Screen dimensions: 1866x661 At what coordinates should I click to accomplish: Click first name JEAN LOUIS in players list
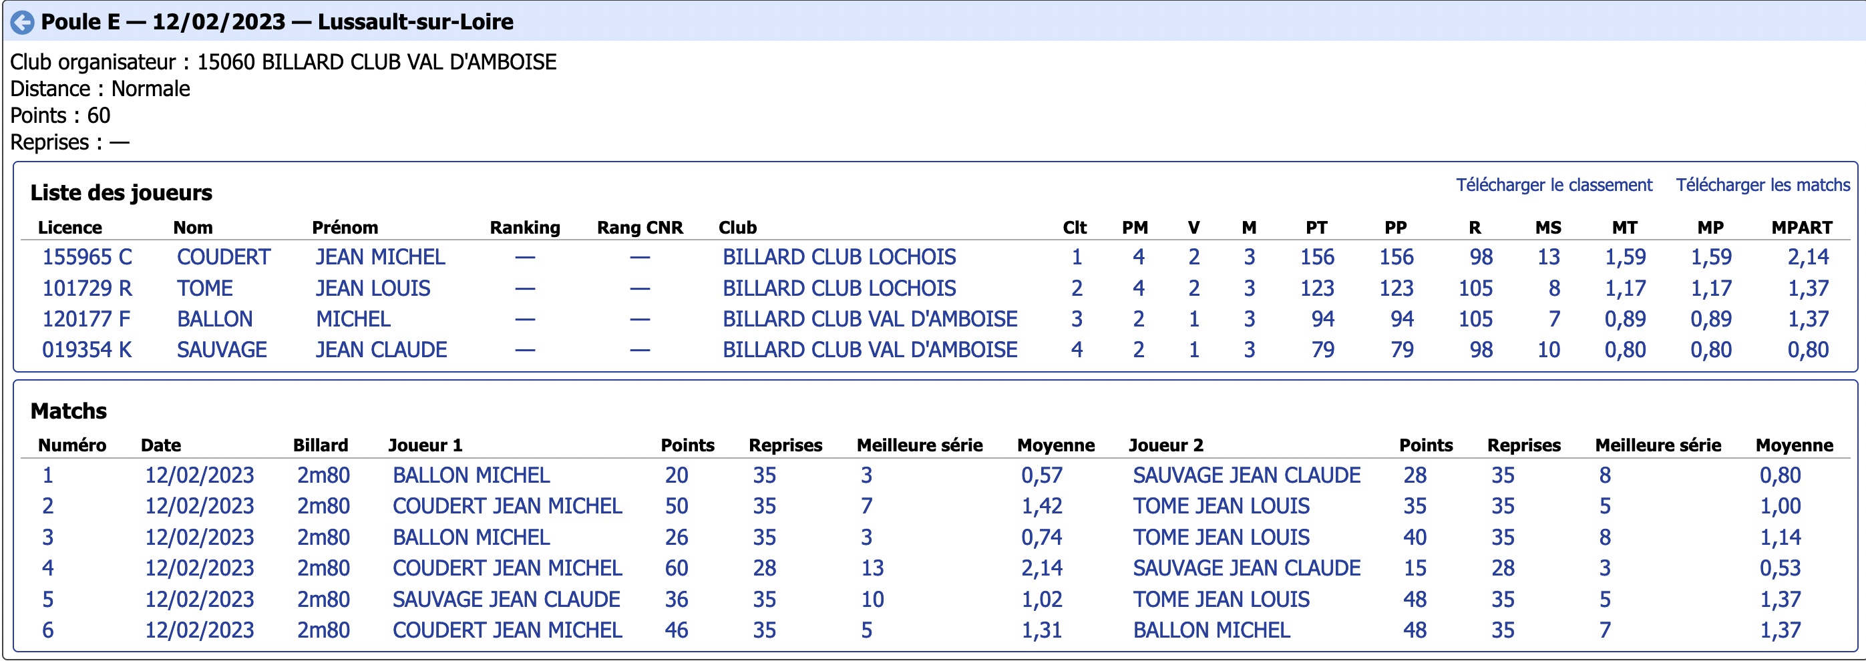tap(373, 288)
